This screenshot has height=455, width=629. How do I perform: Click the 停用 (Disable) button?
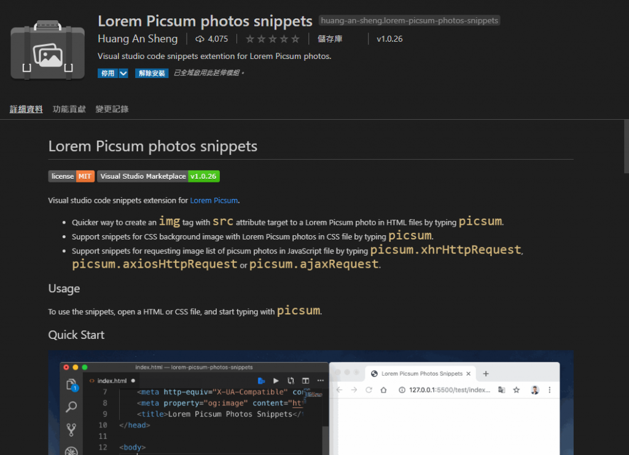107,73
